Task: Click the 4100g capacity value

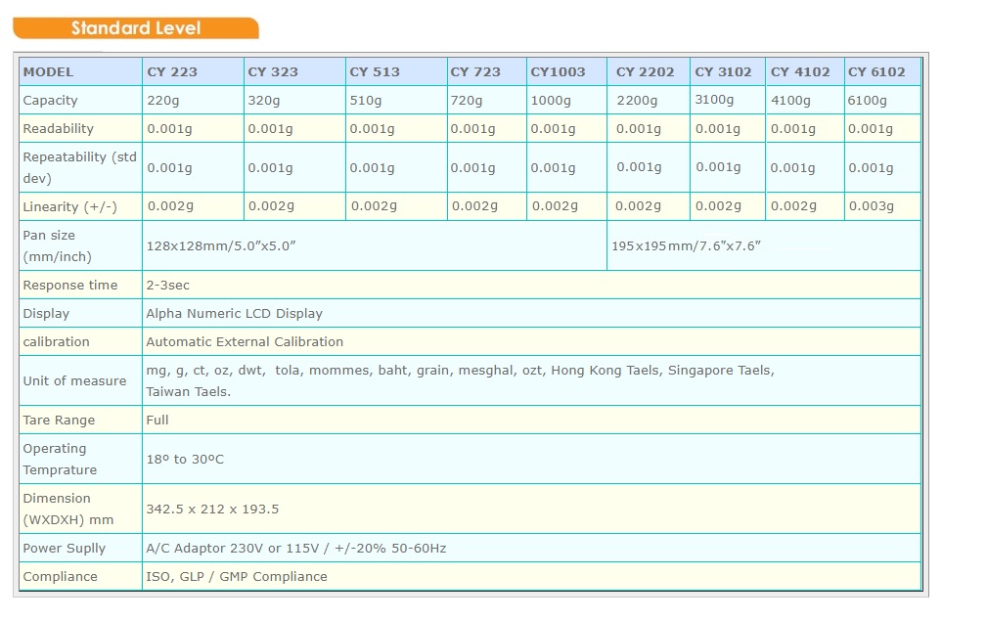Action: click(x=790, y=100)
